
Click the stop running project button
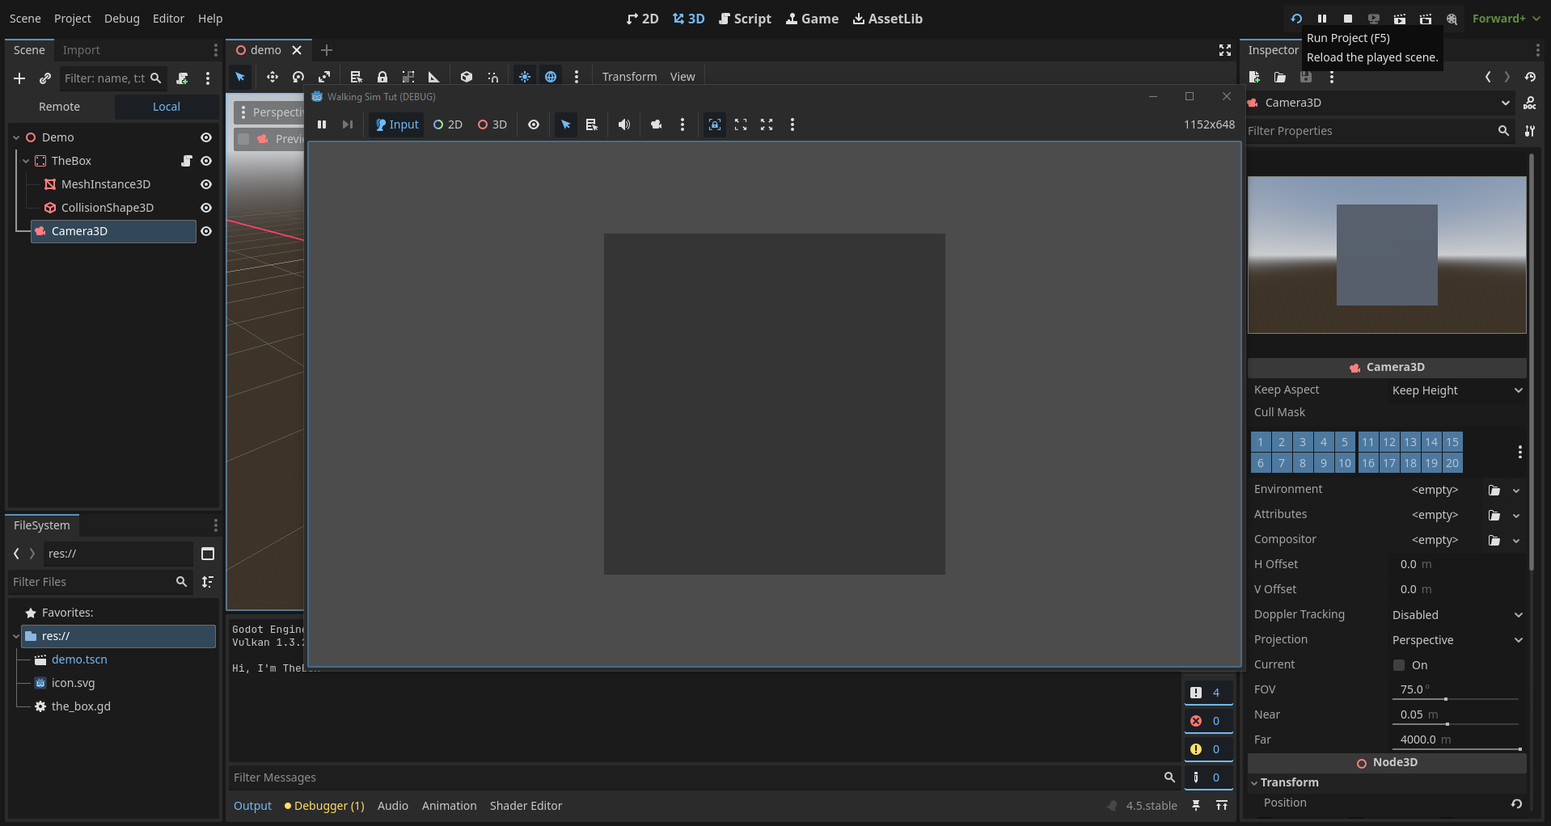(x=1347, y=19)
